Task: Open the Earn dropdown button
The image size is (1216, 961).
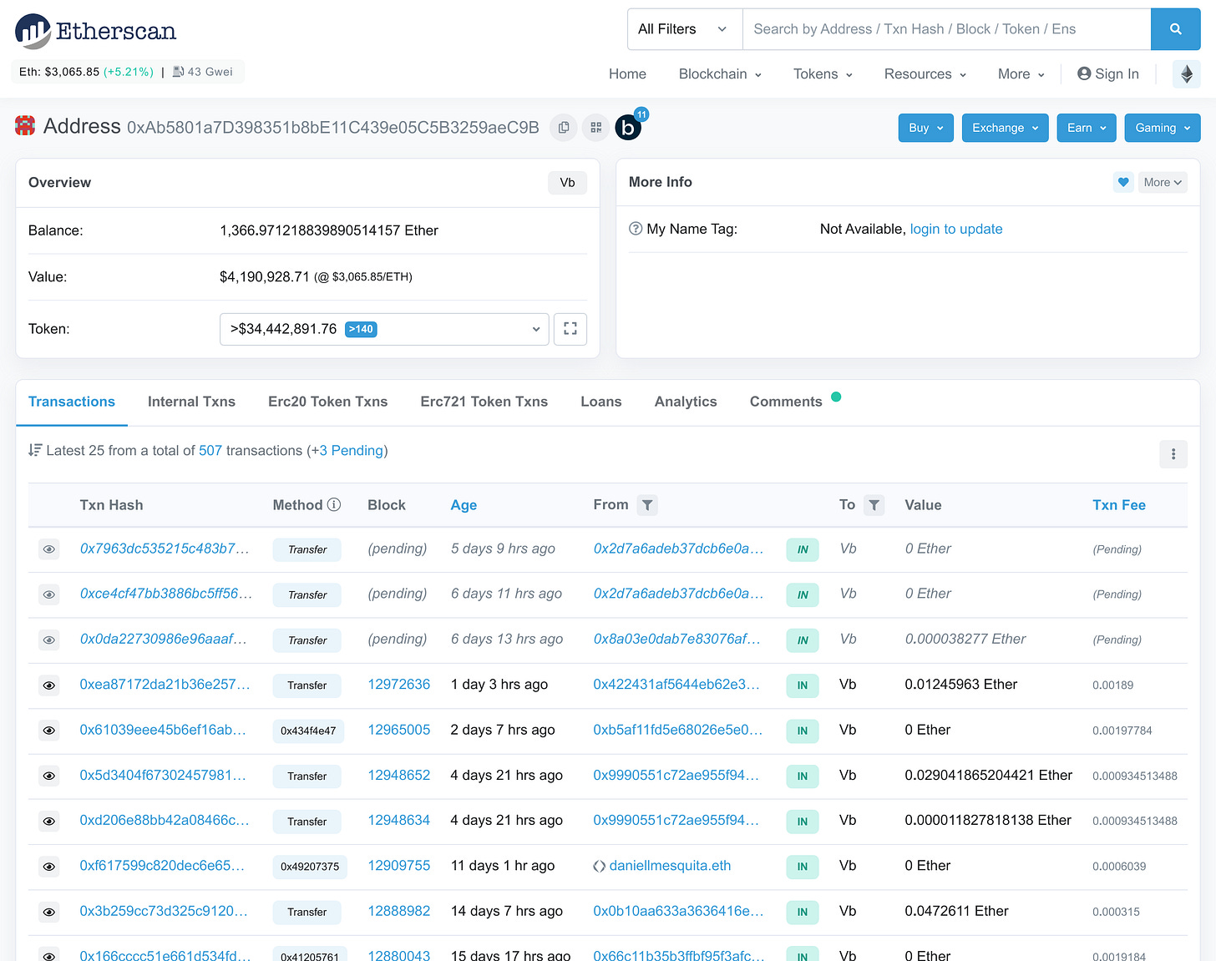Action: click(1087, 128)
